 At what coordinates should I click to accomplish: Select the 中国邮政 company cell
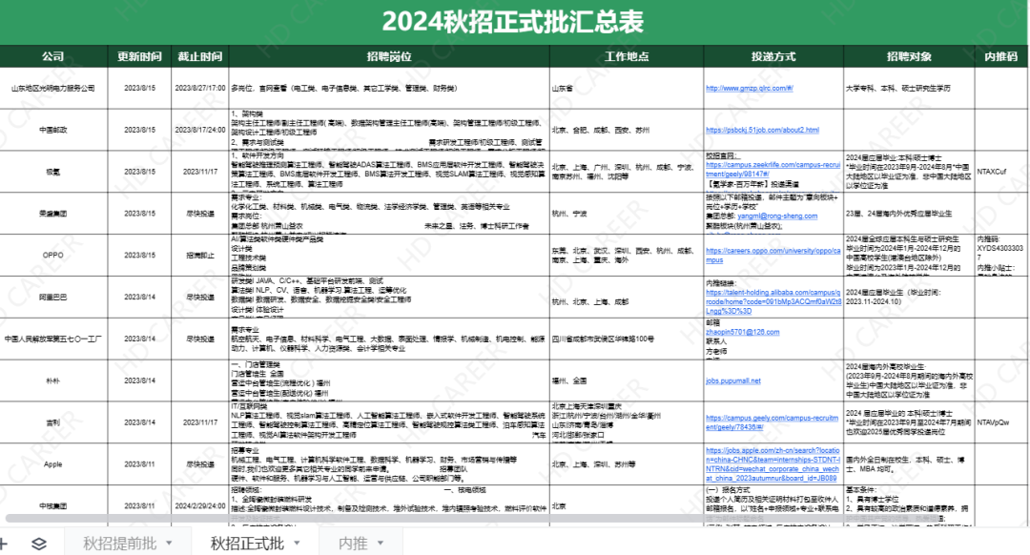53,130
